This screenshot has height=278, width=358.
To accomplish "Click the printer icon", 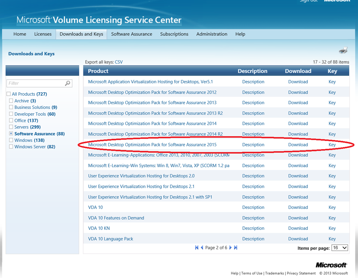I will (343, 50).
